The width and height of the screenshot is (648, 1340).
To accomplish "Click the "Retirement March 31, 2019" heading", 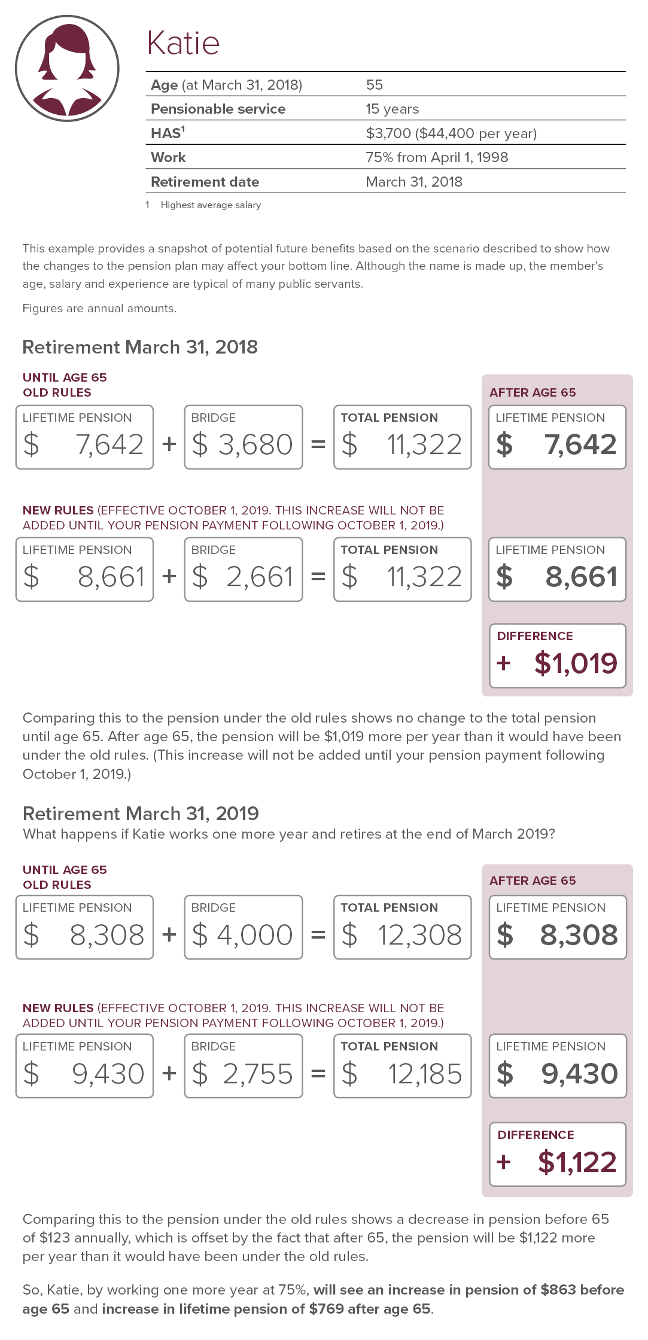I will pos(141,814).
